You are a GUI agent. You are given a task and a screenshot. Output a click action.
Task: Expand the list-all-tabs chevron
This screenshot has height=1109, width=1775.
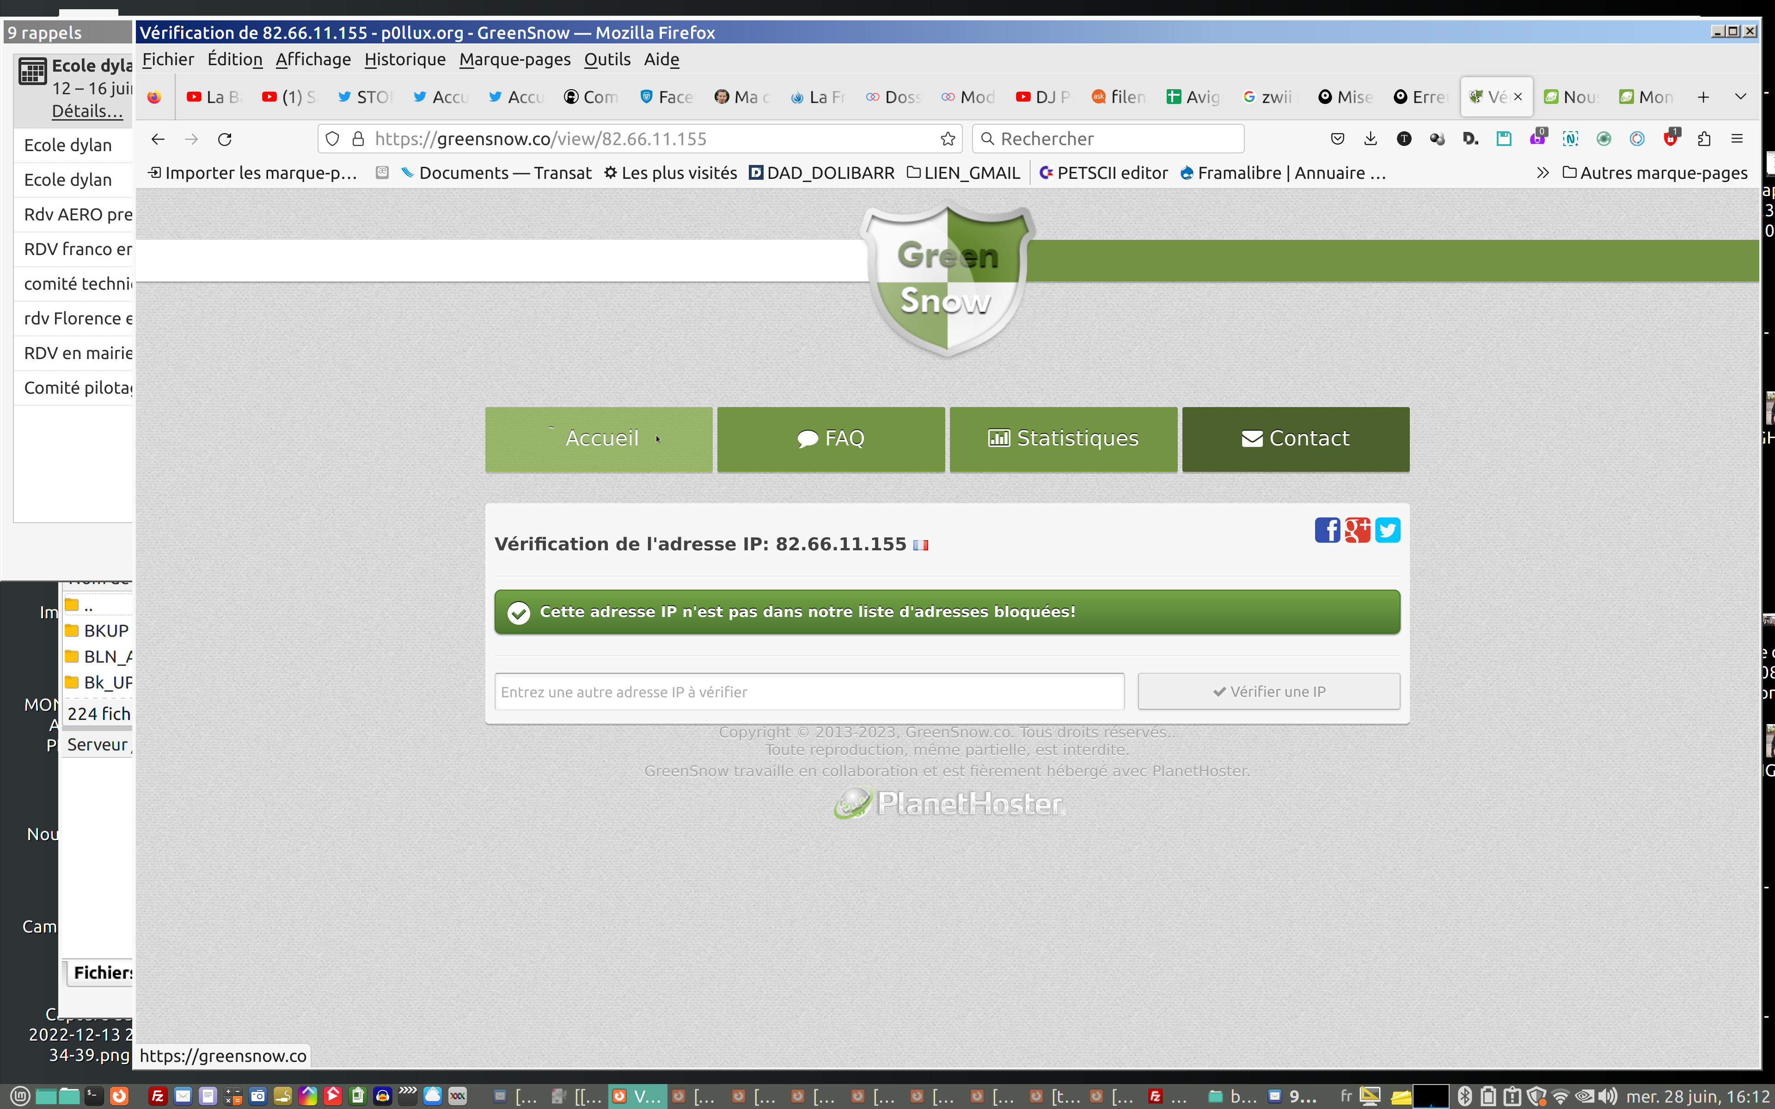coord(1740,97)
